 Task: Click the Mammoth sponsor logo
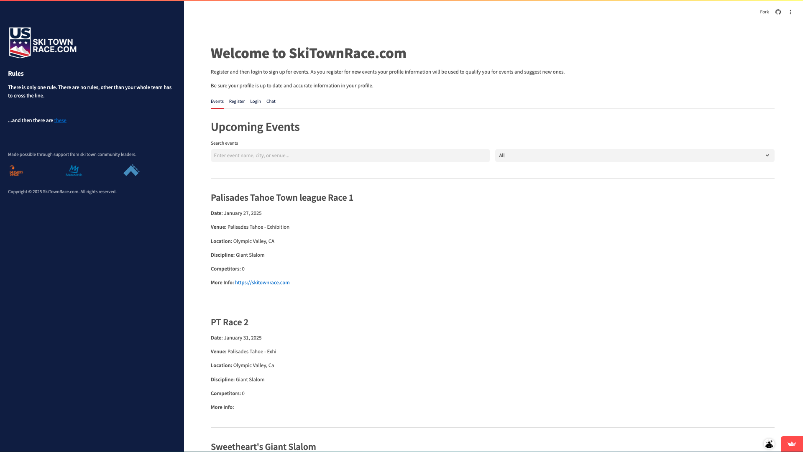click(x=74, y=171)
